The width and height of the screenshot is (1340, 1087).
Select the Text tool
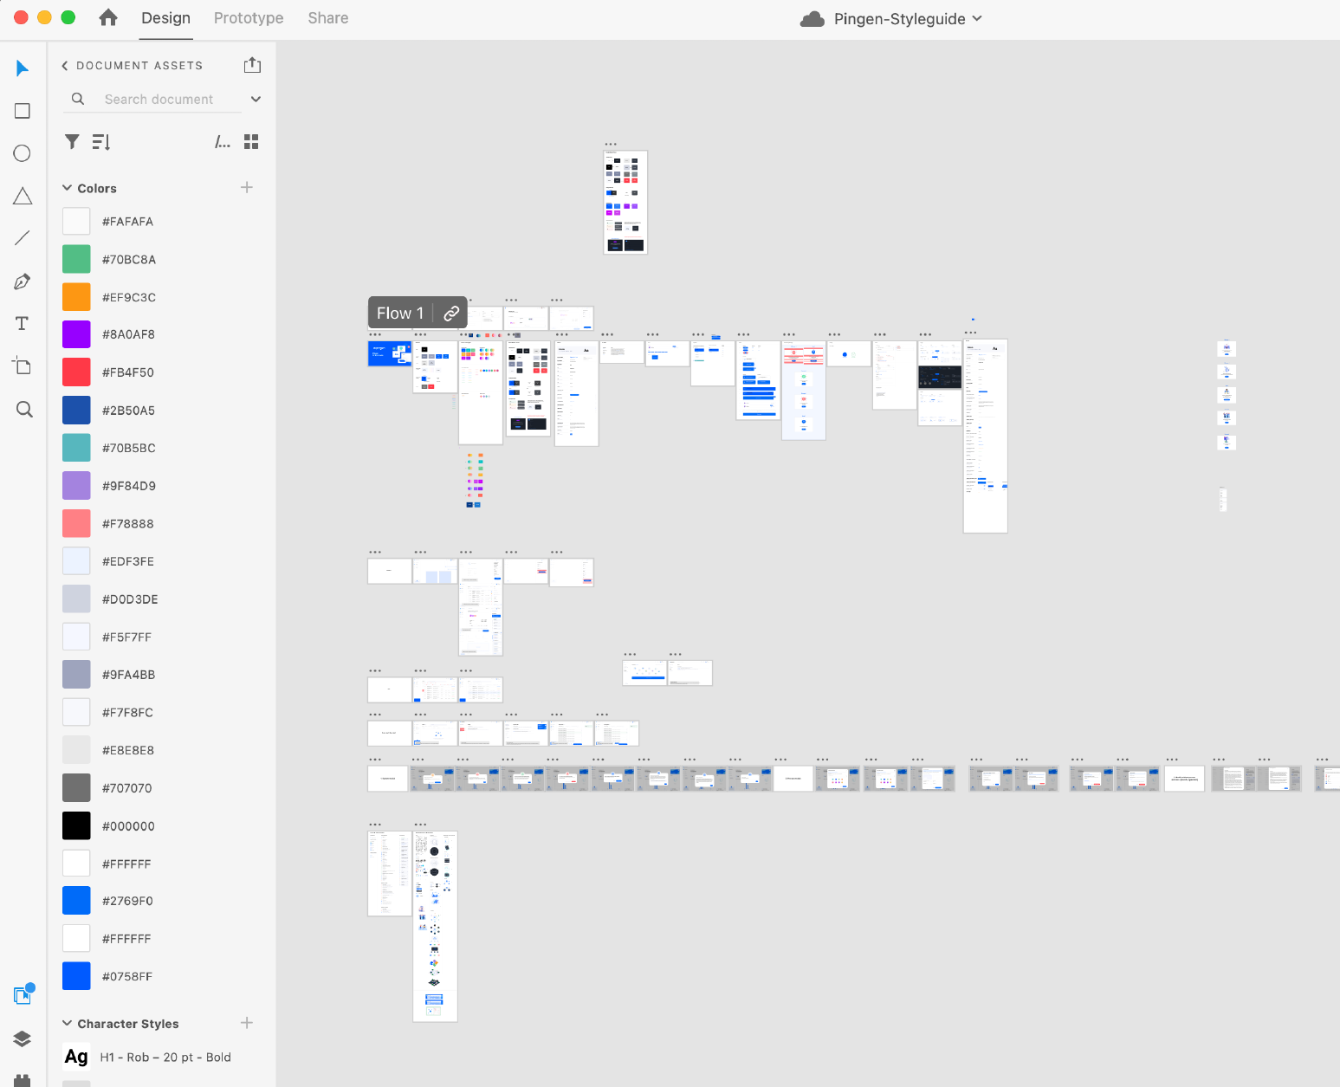coord(23,323)
